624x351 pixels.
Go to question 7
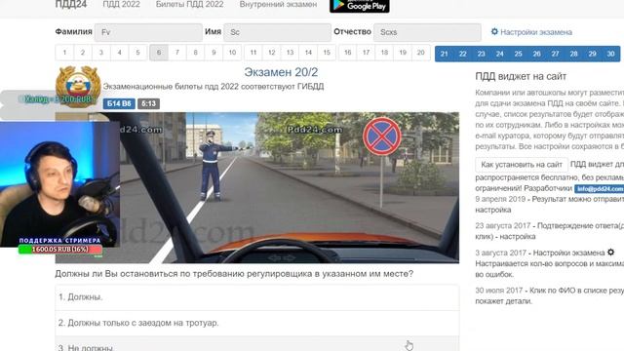point(177,53)
